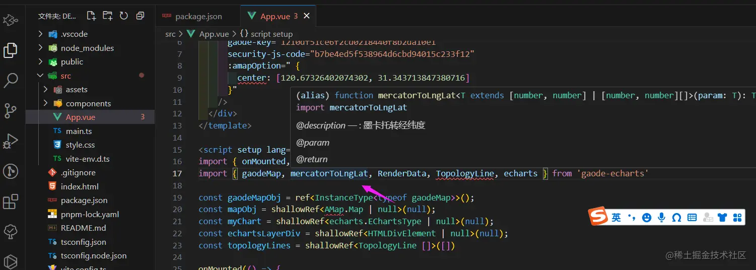Open the circular git graph activity icon
Screen dimensions: 756x270
pyautogui.click(x=11, y=171)
